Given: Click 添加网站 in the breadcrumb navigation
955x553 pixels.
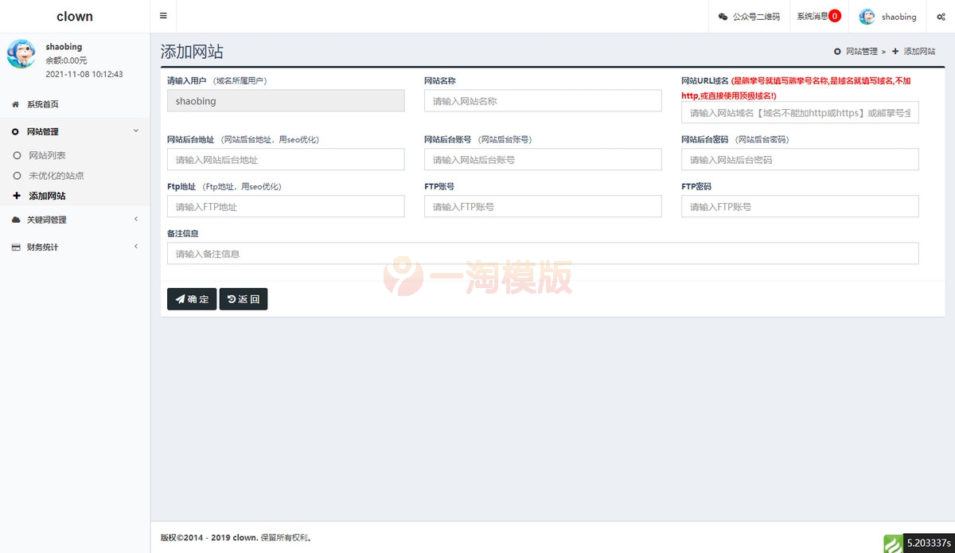Looking at the screenshot, I should (918, 51).
